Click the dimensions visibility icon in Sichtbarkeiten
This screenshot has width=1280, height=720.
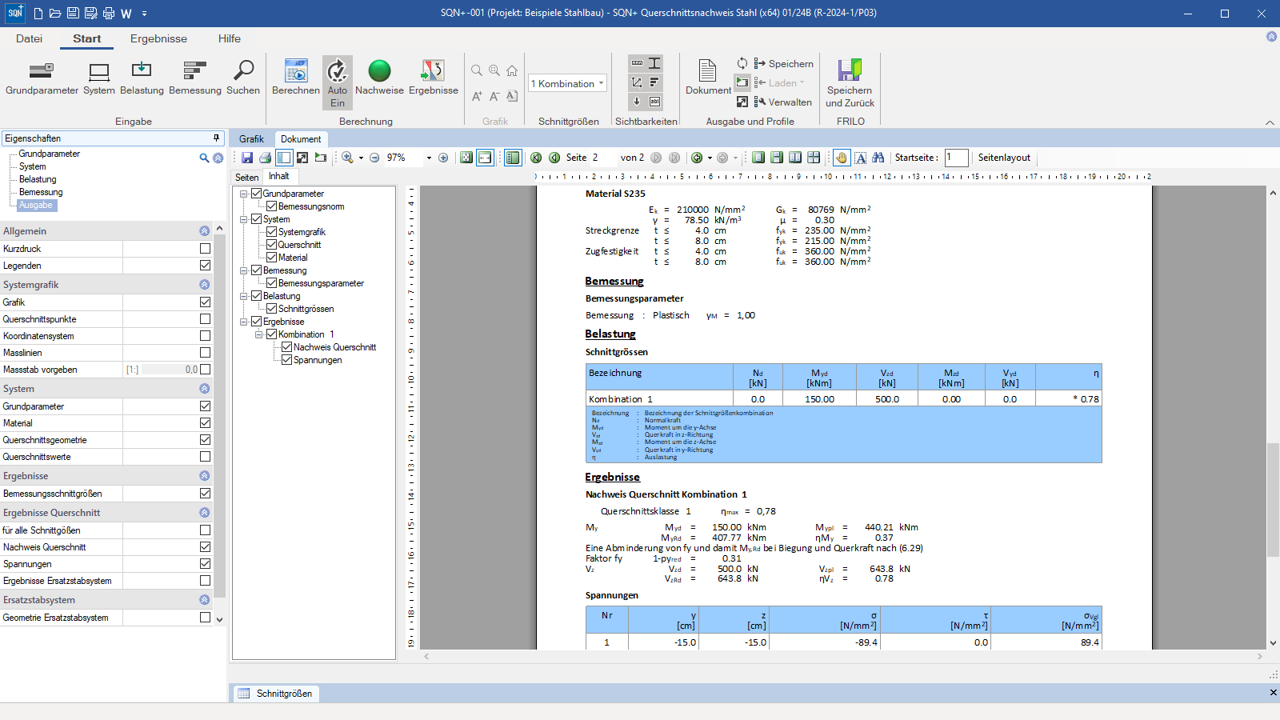pos(637,63)
